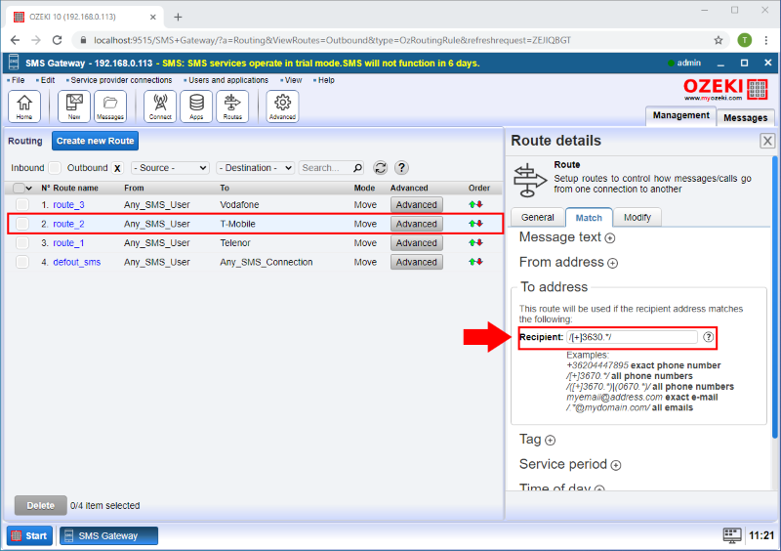Click the order arrows for route_3
Image resolution: width=781 pixels, height=551 pixels.
(x=475, y=204)
